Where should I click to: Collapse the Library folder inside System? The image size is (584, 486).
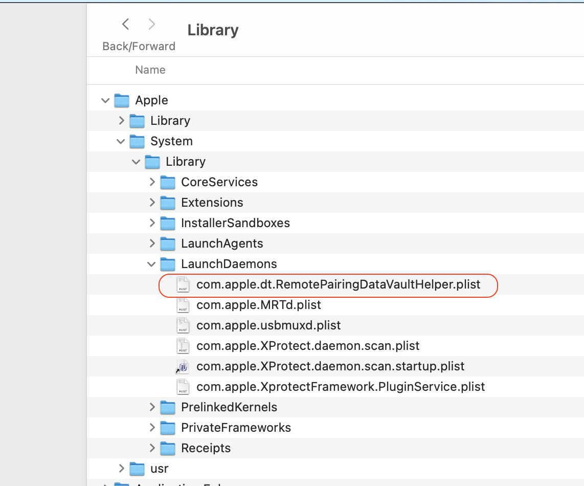point(136,162)
